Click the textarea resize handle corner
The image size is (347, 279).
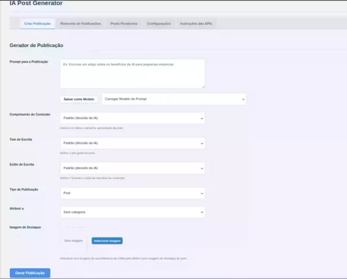202,86
